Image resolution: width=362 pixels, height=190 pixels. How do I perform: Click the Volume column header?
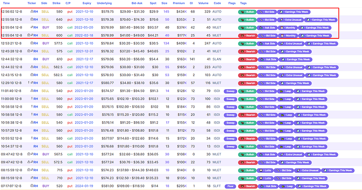pyautogui.click(x=203, y=3)
